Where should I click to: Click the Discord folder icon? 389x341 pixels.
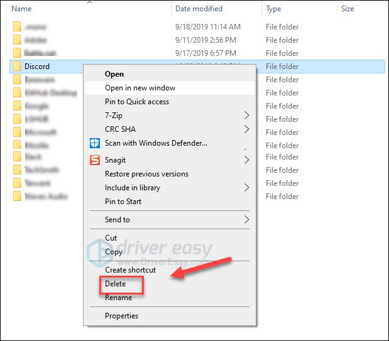coord(17,66)
